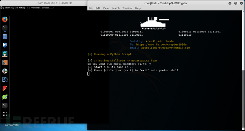The height and width of the screenshot is (131, 245).
Task: Open Firefox from the dock
Action: pos(5,19)
